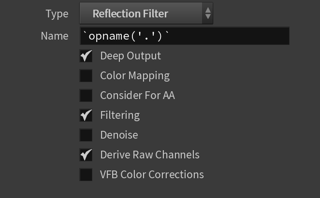Click the Denoise label text
This screenshot has height=198, width=320.
(x=119, y=135)
